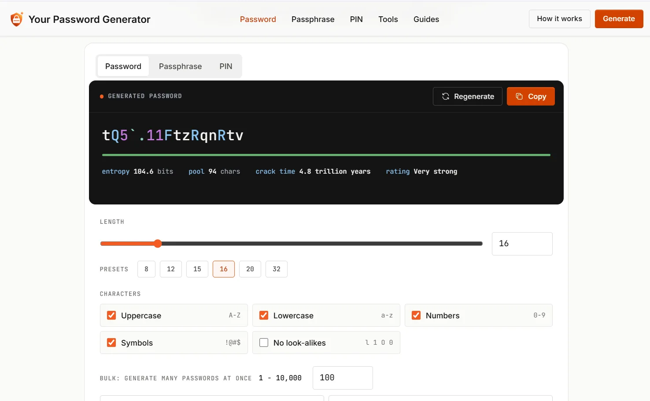Viewport: 650px width, 401px height.
Task: Uncheck the Numbers checkbox
Action: 416,315
